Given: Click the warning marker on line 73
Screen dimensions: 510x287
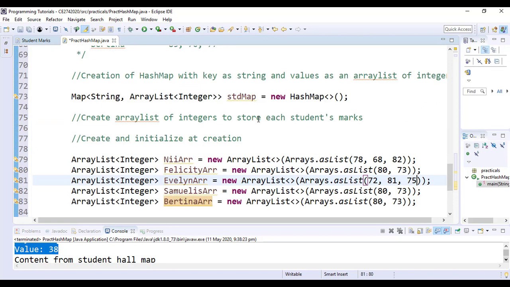Looking at the screenshot, I should [x=16, y=96].
